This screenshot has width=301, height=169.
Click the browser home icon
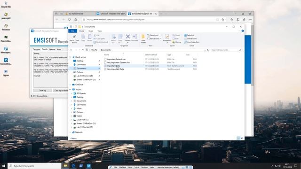(76, 20)
